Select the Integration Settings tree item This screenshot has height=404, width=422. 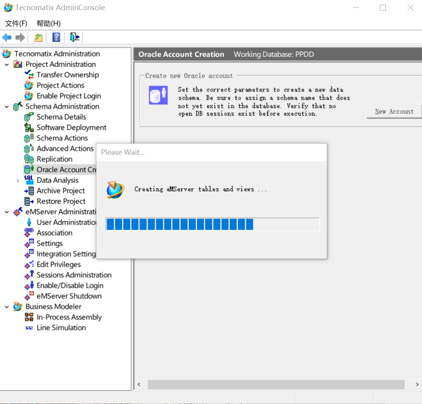tap(66, 254)
